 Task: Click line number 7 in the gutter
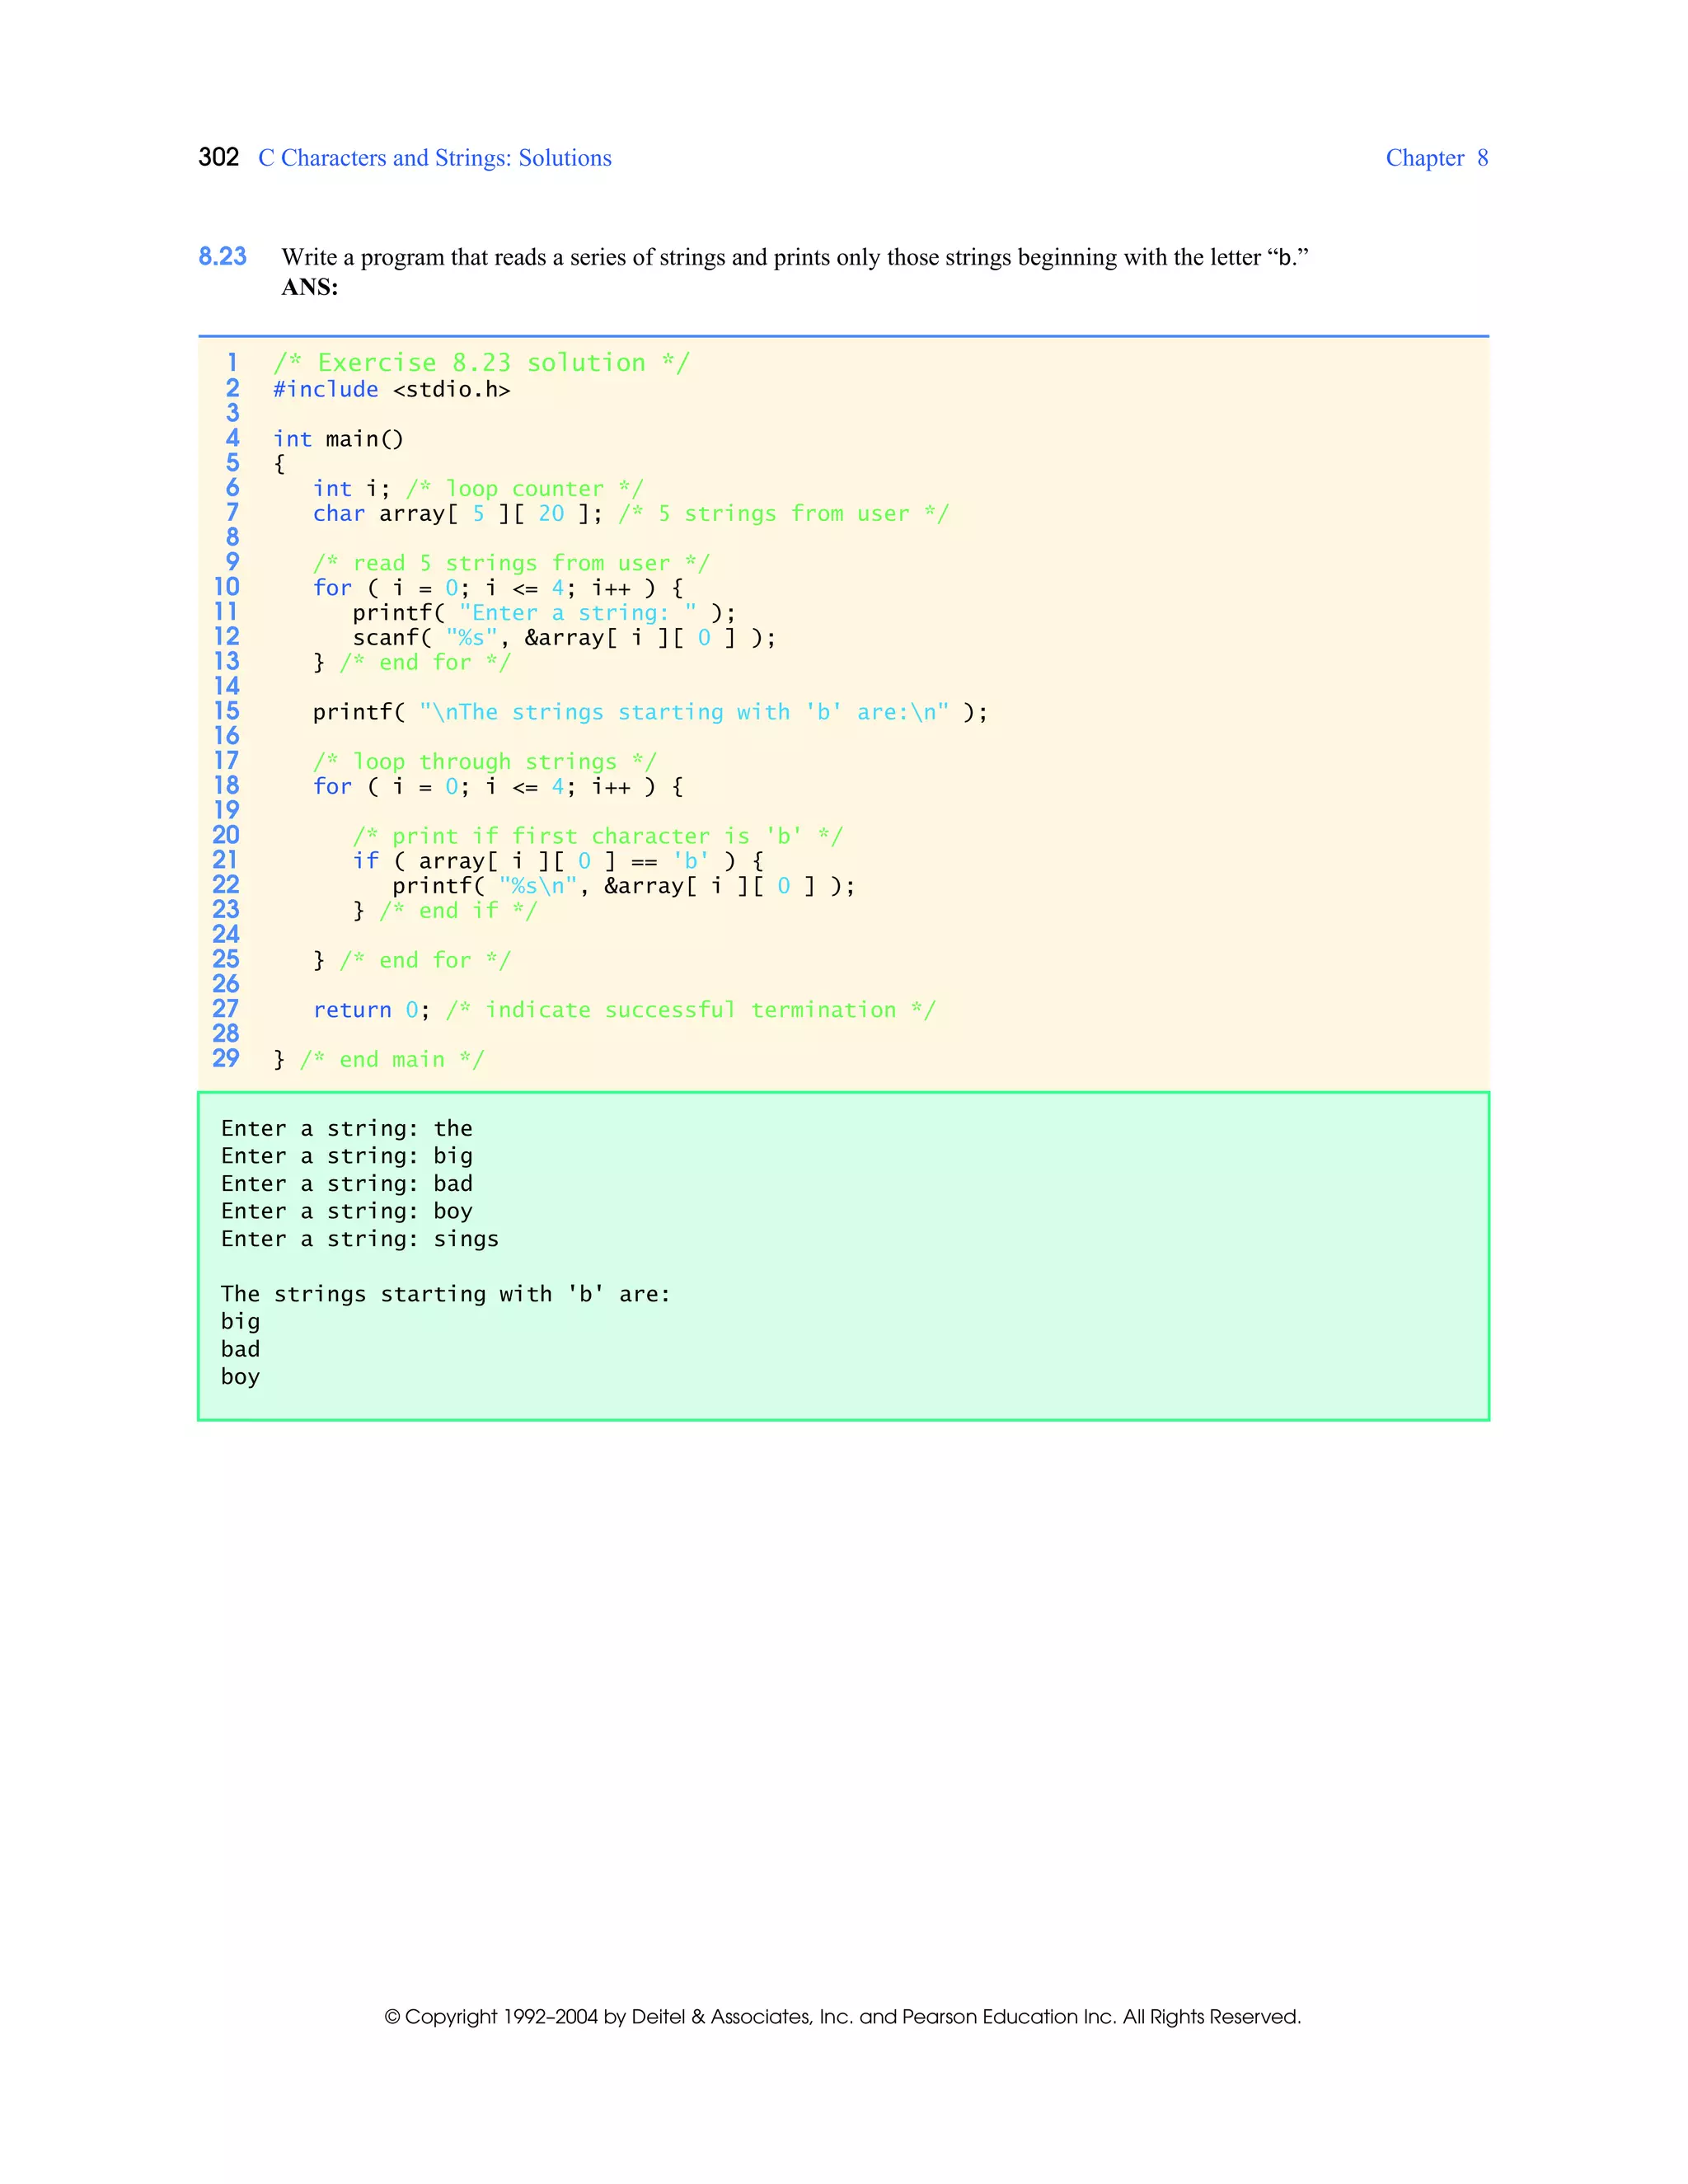232,513
